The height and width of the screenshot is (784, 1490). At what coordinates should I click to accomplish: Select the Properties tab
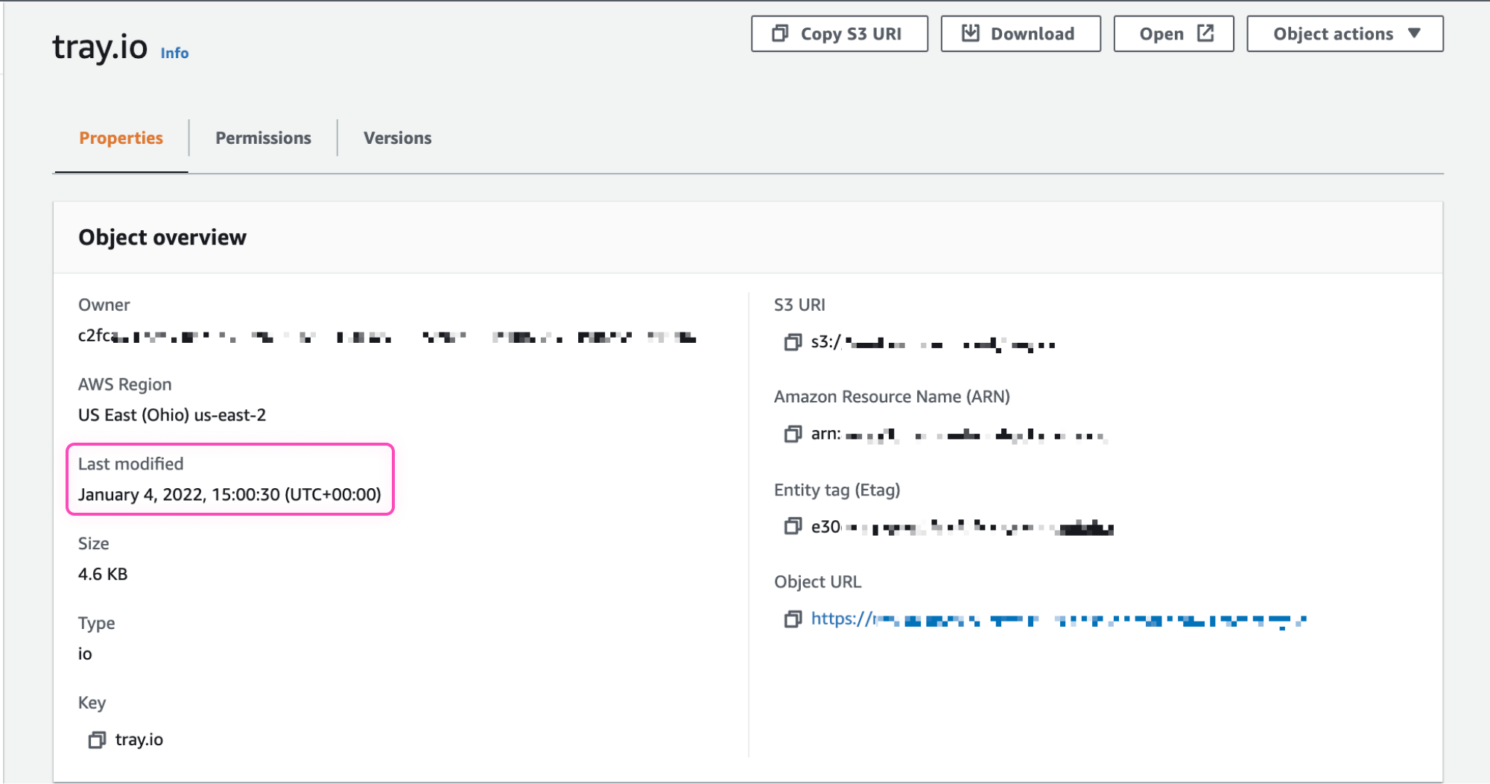click(121, 138)
